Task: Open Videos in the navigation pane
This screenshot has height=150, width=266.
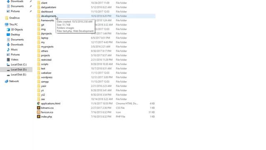Action: click(x=15, y=60)
